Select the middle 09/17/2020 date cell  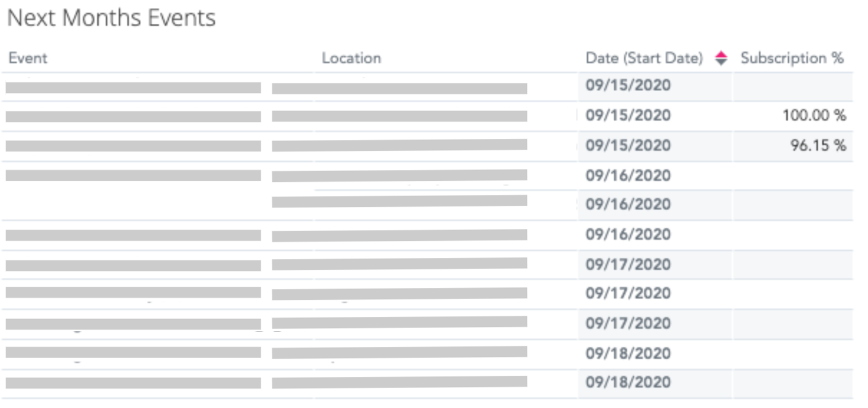pyautogui.click(x=628, y=294)
